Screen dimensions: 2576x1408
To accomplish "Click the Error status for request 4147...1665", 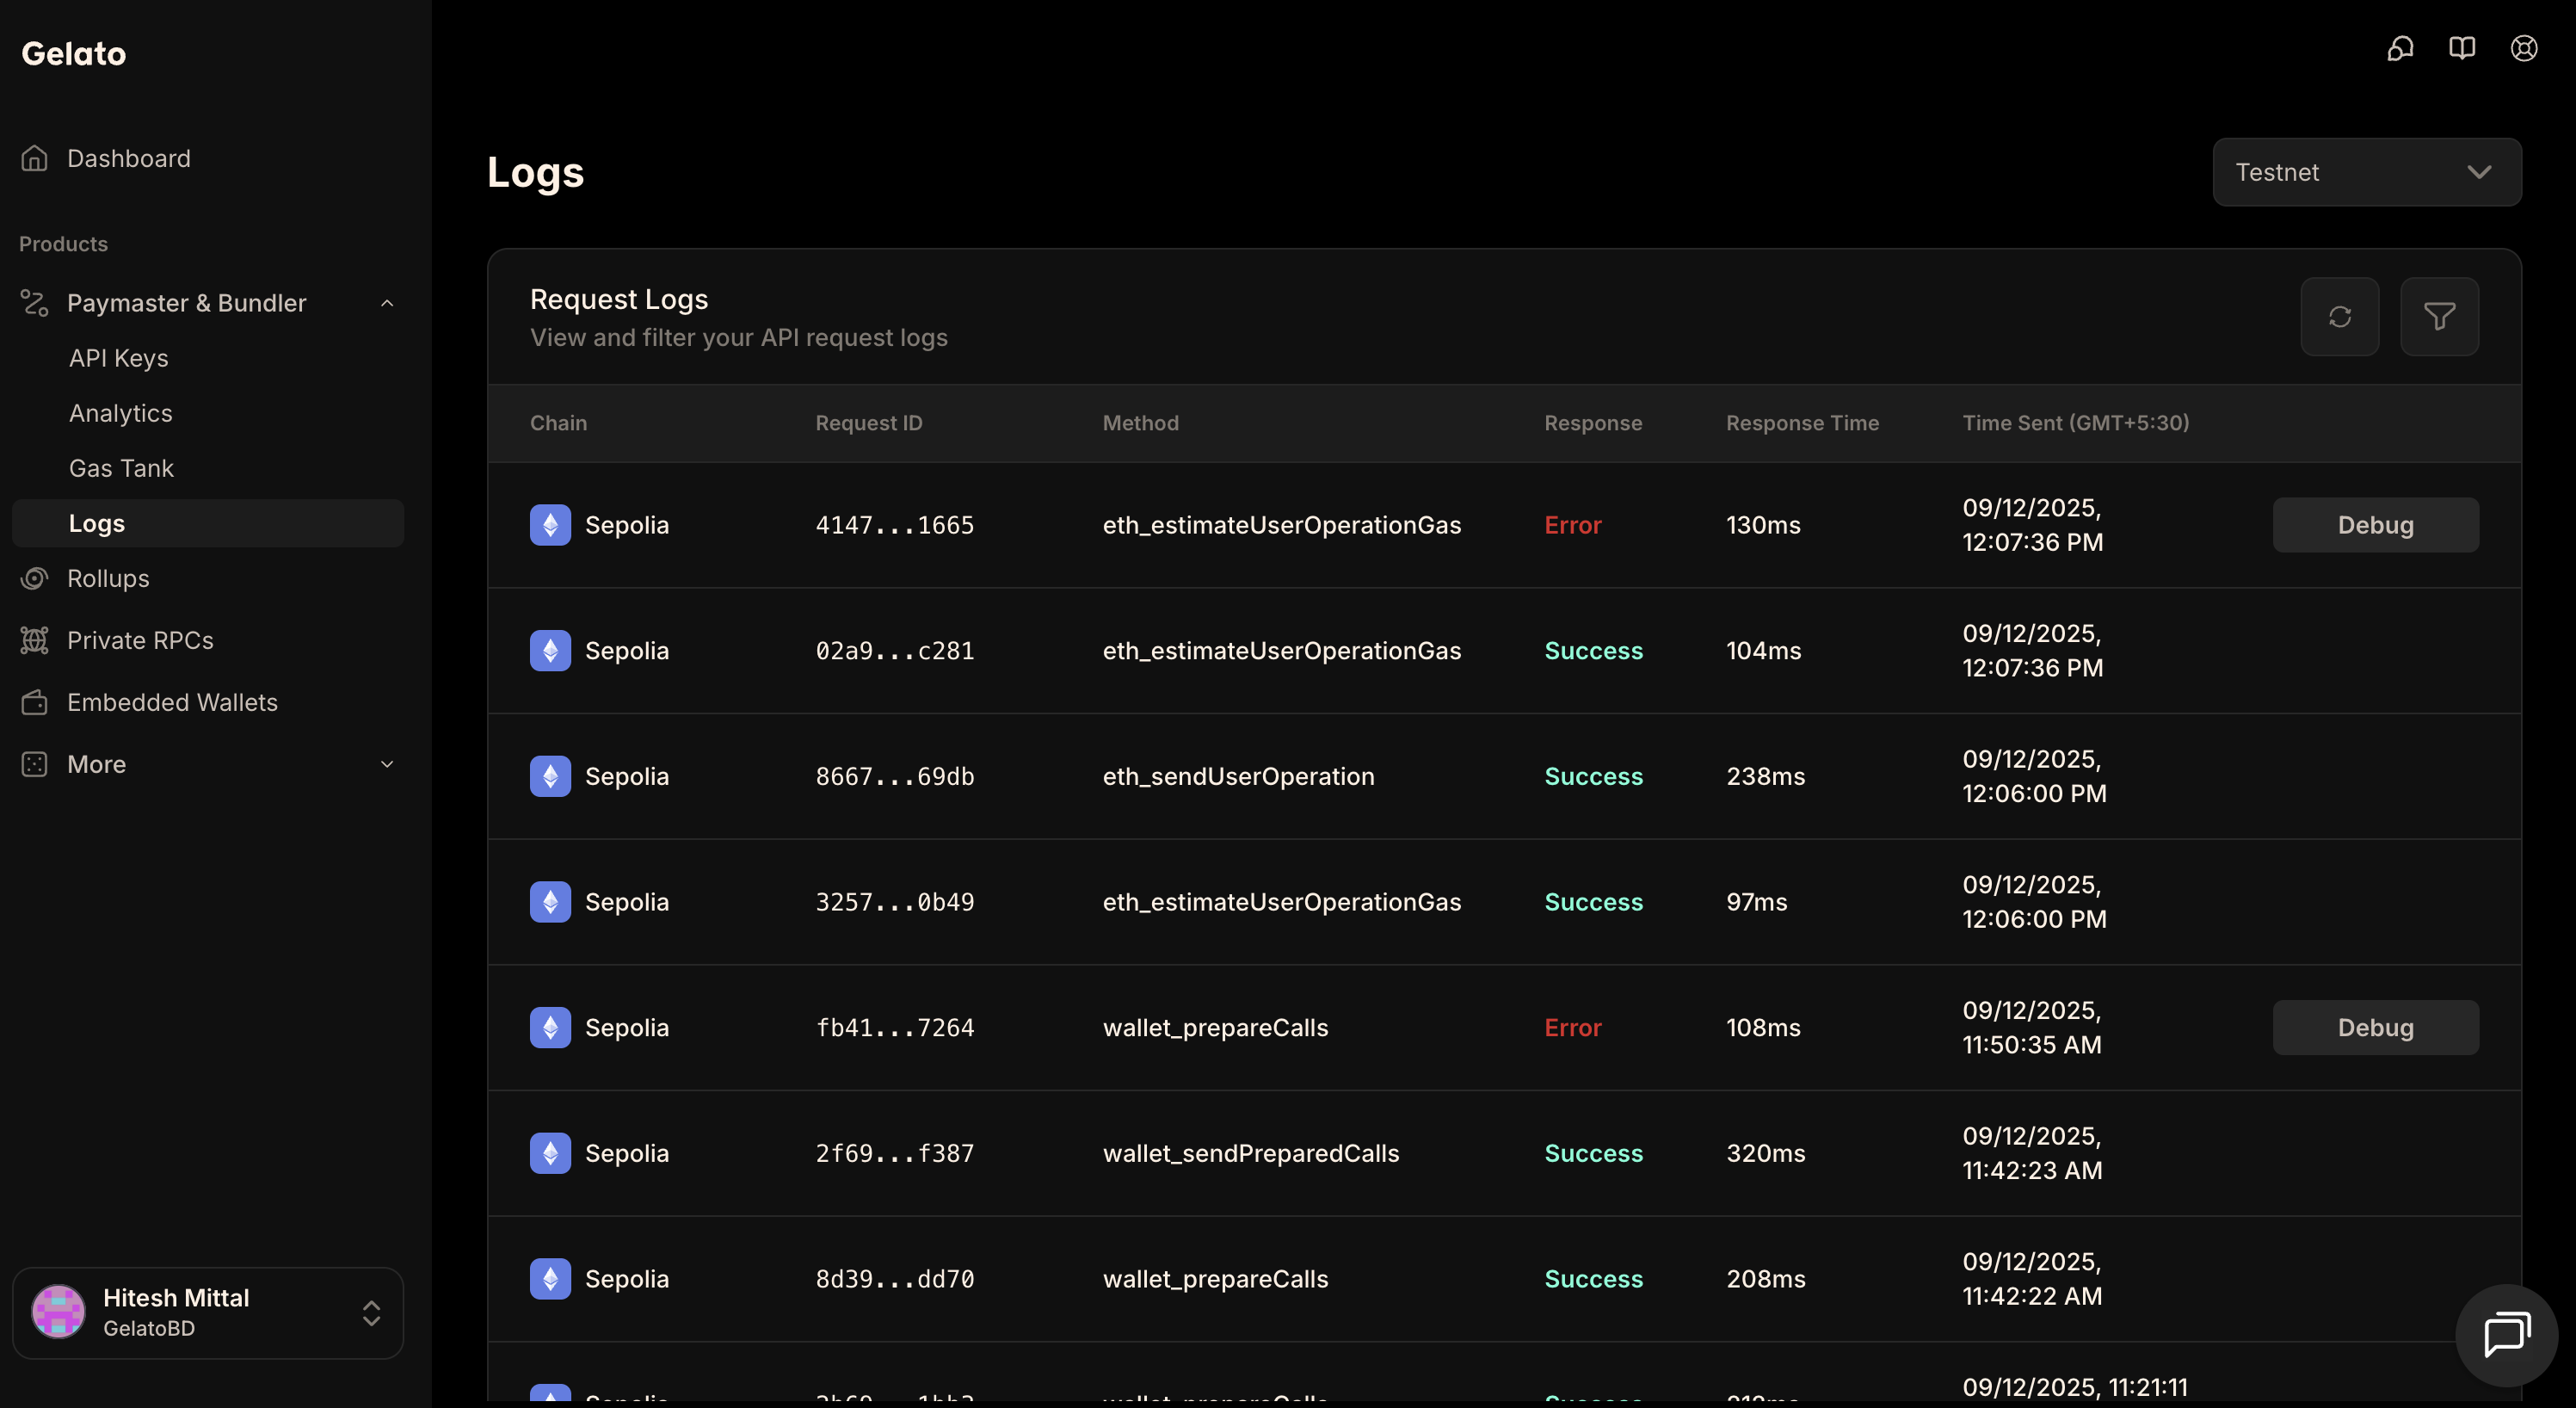I will coord(1573,525).
